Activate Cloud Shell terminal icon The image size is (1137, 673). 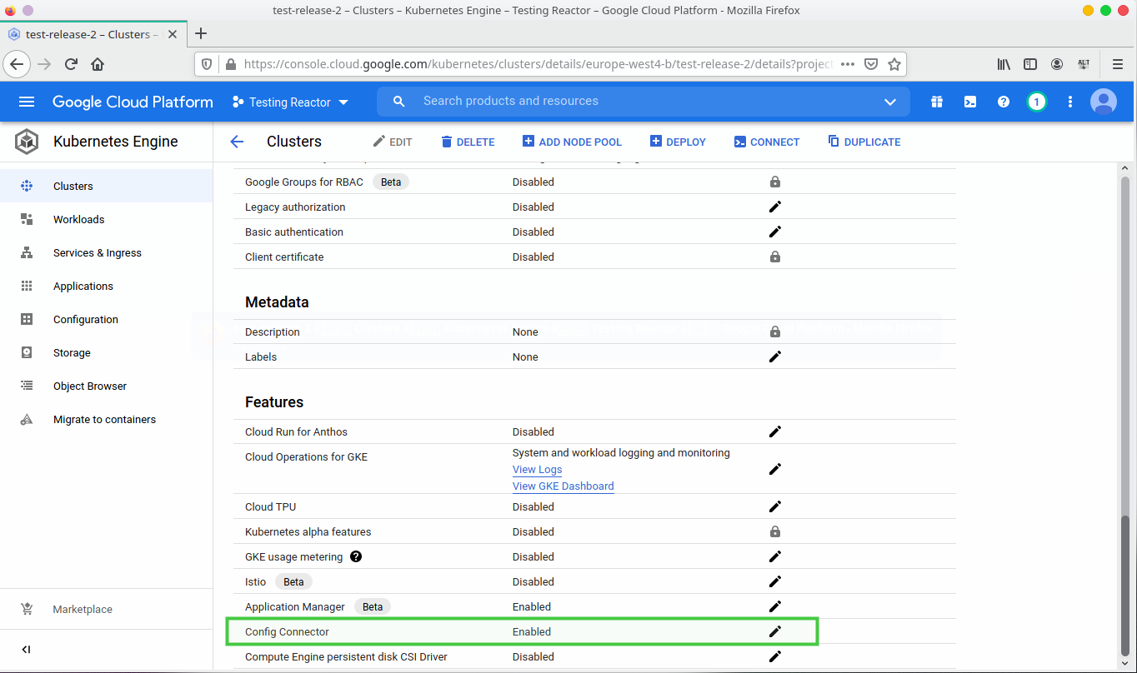[970, 102]
